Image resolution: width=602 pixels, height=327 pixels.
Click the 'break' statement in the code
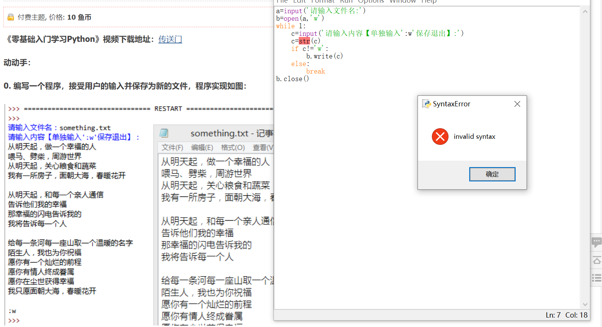tap(315, 71)
